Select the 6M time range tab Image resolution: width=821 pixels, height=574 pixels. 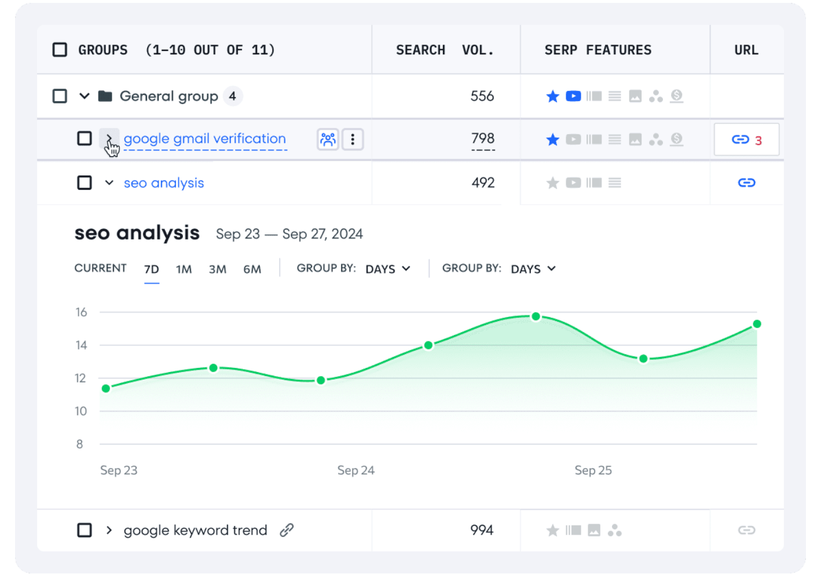click(252, 269)
